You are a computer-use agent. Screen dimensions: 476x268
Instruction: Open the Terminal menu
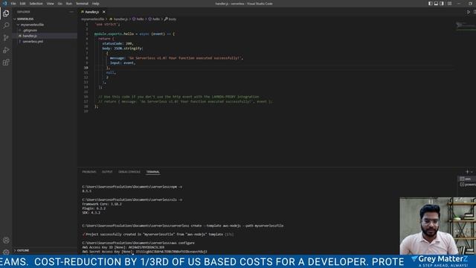(x=82, y=4)
